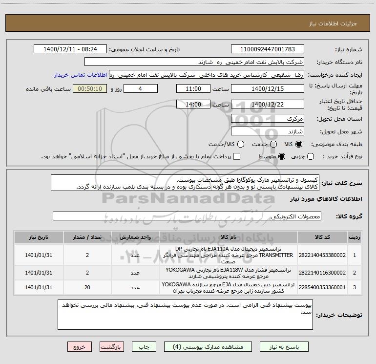This screenshot has height=364, width=376.
Task: Select the خدمت radio button
Action: (273, 144)
